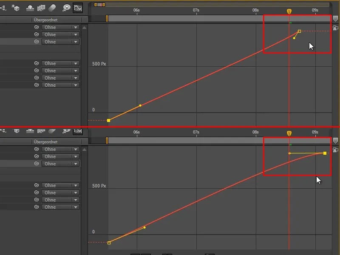
Task: Open bottommost Ohne parent dropdown, lower screenshot
Action: tap(60, 207)
